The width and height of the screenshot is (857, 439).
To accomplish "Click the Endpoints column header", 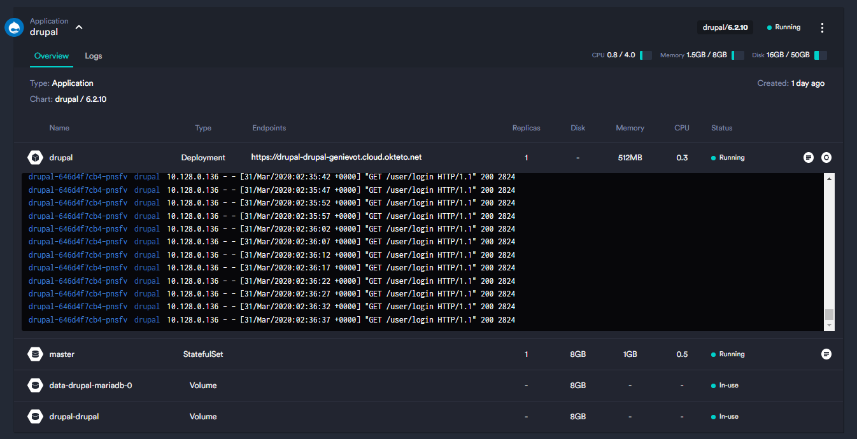I will click(269, 128).
